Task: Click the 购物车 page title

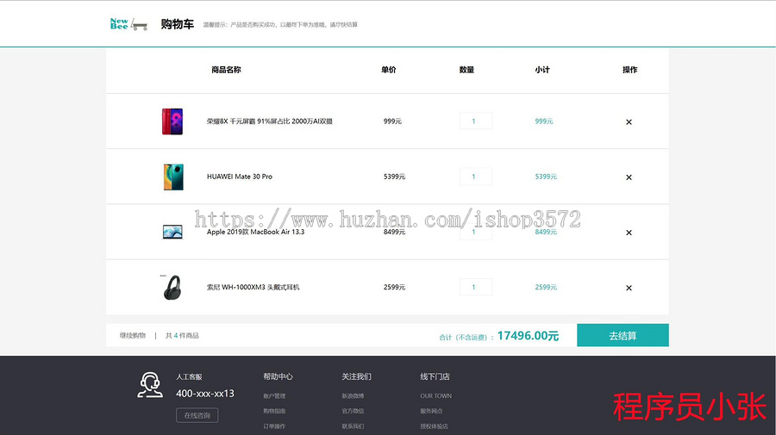Action: coord(177,24)
